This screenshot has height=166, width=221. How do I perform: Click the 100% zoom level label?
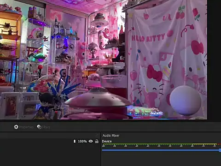pos(82,141)
